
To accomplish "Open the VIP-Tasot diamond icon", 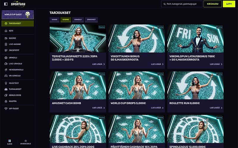I will (6, 109).
